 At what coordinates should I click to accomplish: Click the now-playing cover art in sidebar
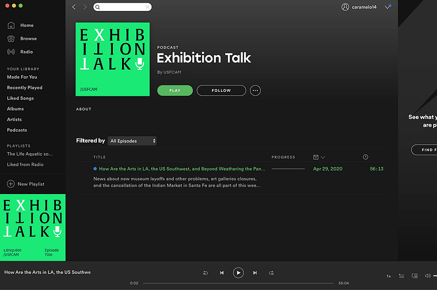pyautogui.click(x=33, y=227)
